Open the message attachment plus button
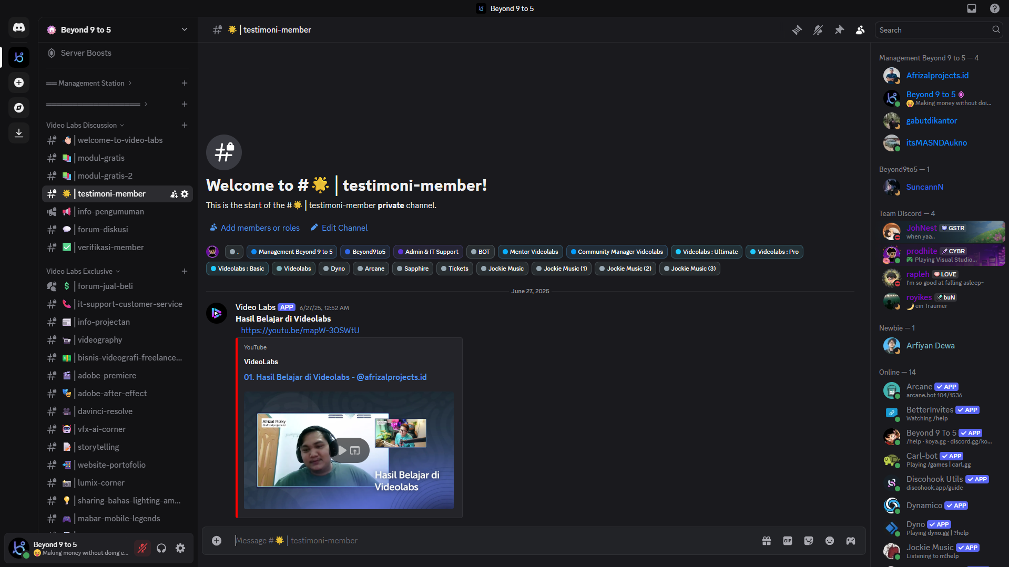Viewport: 1009px width, 567px height. [x=217, y=541]
